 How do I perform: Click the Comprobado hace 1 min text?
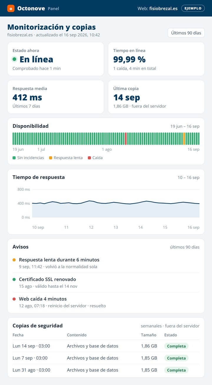point(37,68)
